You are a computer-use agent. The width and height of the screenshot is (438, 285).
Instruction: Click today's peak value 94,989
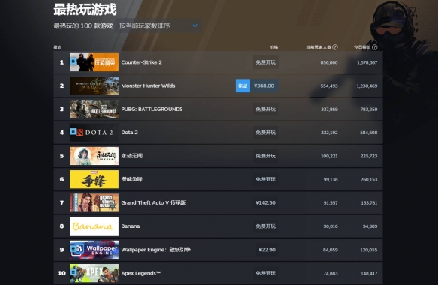[370, 226]
